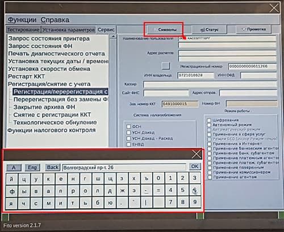The height and width of the screenshot is (232, 284).
Task: Click the Кассир input field
Action: point(210,84)
